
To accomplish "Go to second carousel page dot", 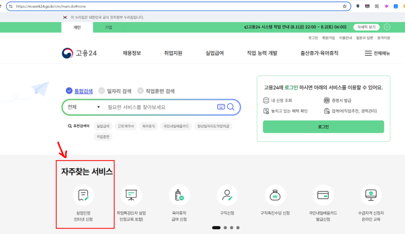I will pyautogui.click(x=225, y=228).
